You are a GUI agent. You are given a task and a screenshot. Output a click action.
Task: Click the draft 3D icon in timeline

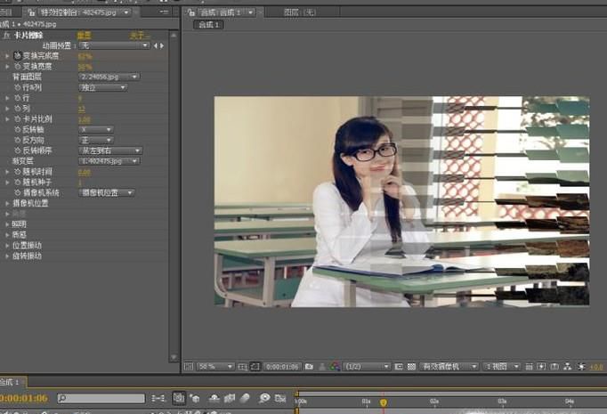click(x=194, y=399)
